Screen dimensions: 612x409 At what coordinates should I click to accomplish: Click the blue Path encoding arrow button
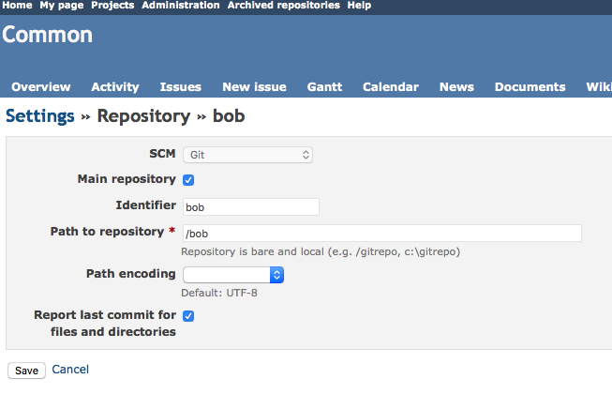click(276, 275)
